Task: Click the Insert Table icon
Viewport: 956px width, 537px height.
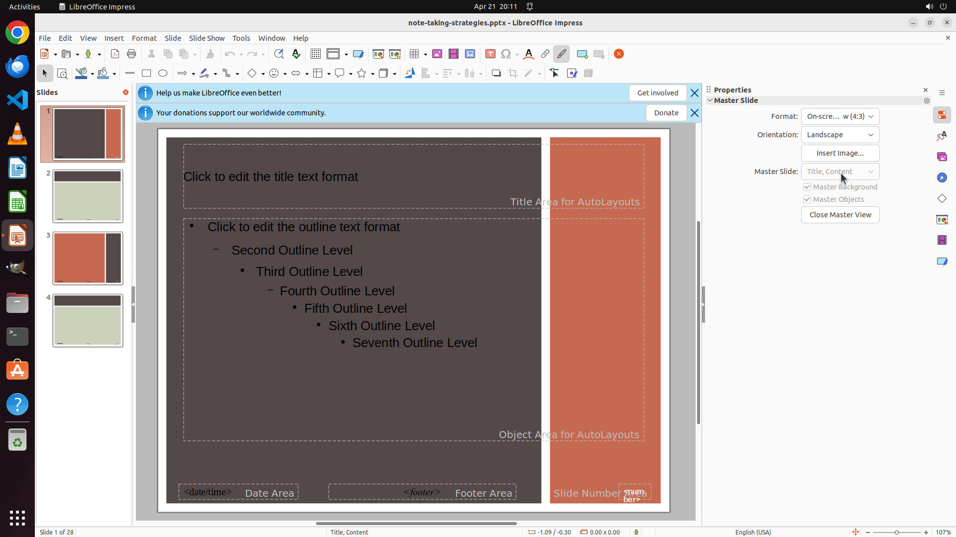Action: click(414, 54)
